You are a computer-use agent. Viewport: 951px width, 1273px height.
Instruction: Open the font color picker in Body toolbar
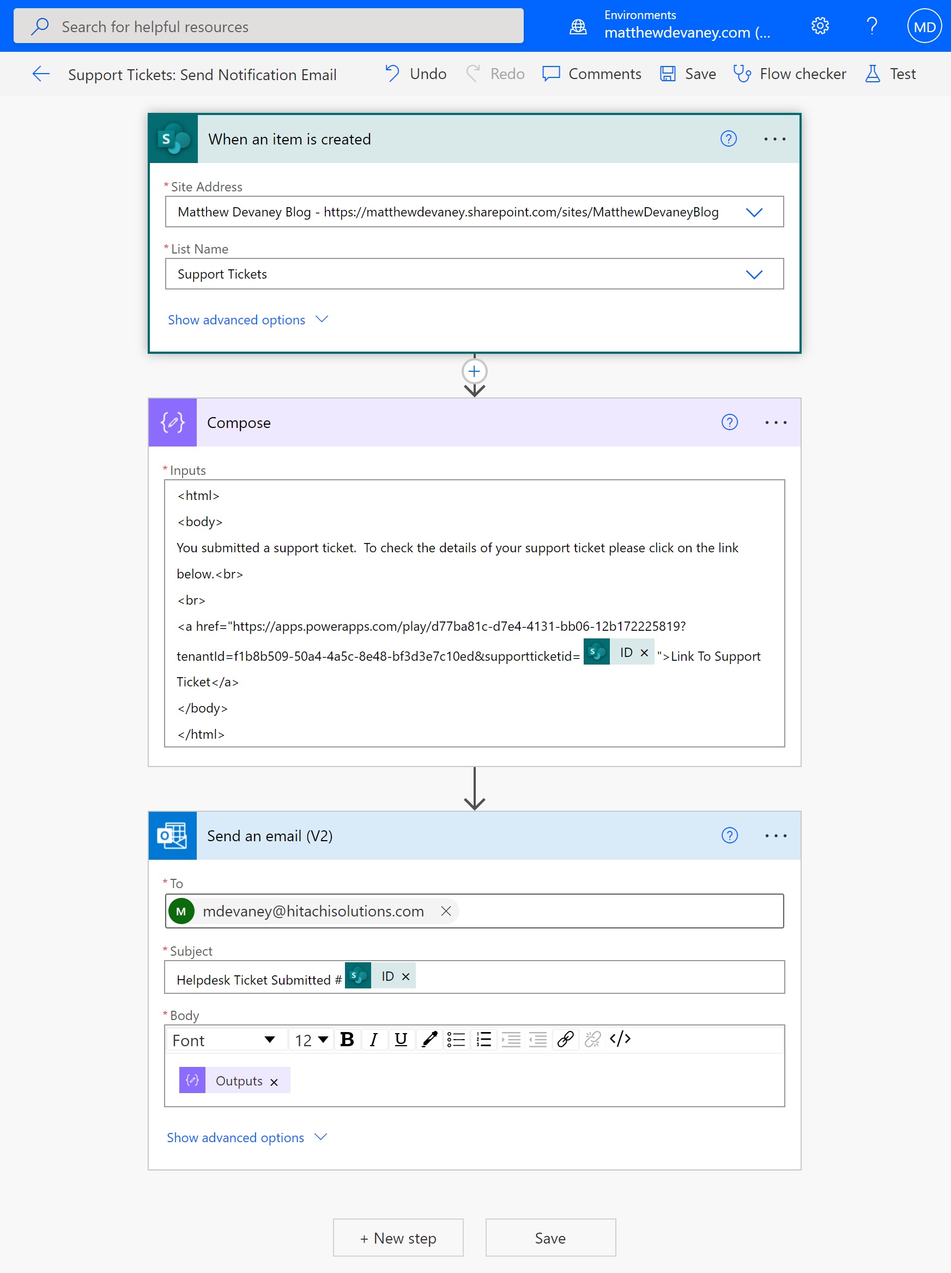[428, 1039]
